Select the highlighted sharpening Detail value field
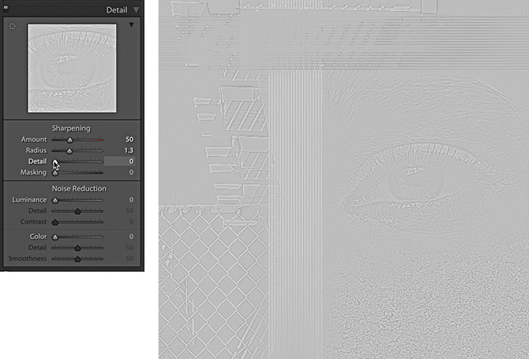 coord(119,161)
